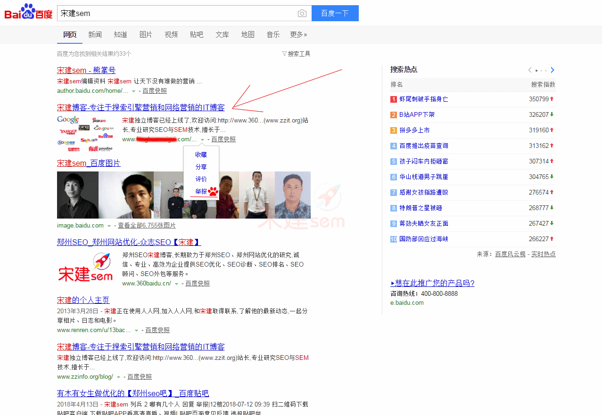
Task: Open hot topic 感谢女孩指路遭殴
Action: click(x=424, y=193)
